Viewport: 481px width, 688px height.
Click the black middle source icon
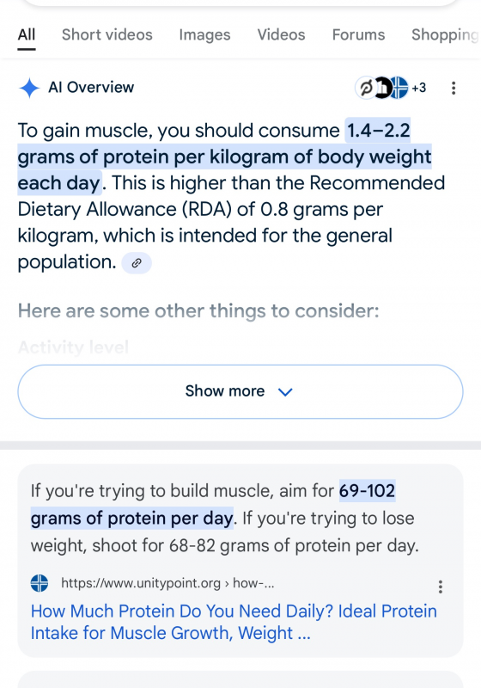pyautogui.click(x=382, y=89)
